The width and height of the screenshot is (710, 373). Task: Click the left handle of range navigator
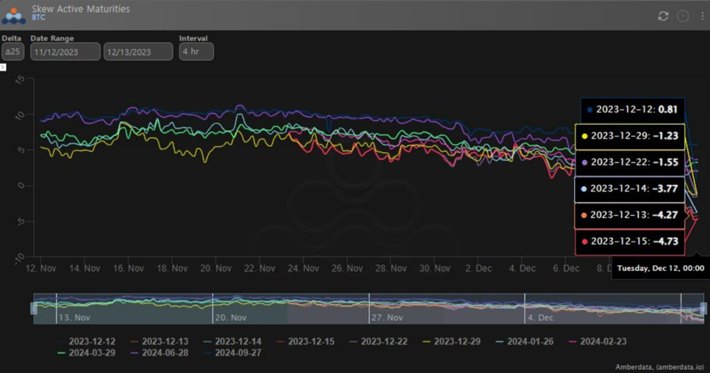click(x=34, y=309)
